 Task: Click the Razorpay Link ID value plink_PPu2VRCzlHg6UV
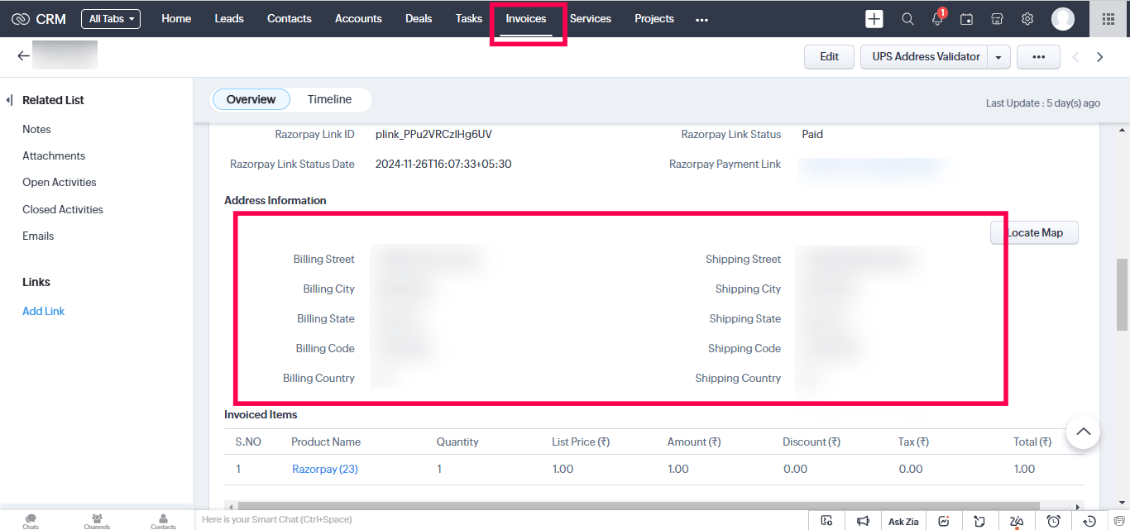[x=433, y=135]
